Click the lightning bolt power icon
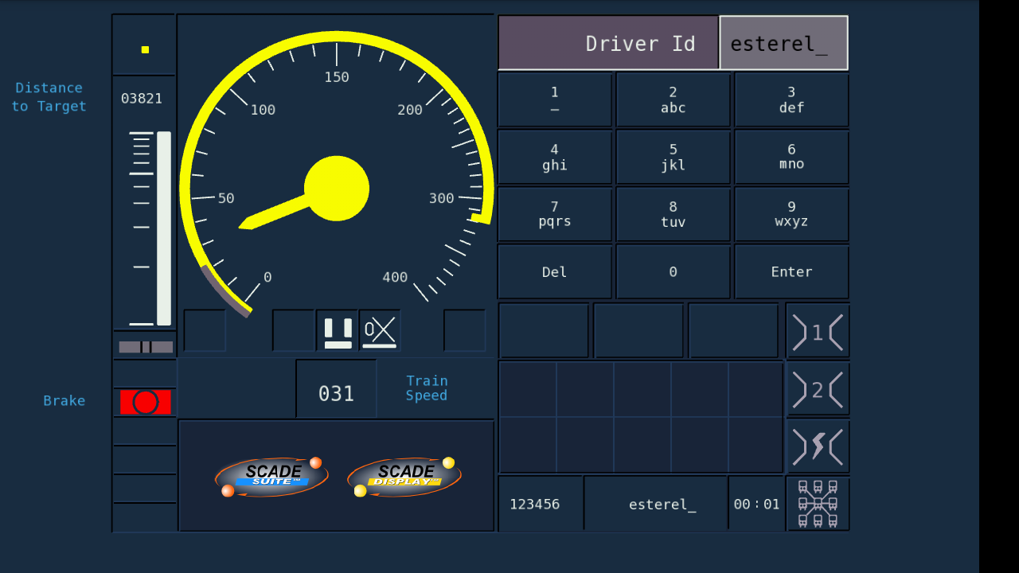Image resolution: width=1019 pixels, height=573 pixels. tap(818, 446)
